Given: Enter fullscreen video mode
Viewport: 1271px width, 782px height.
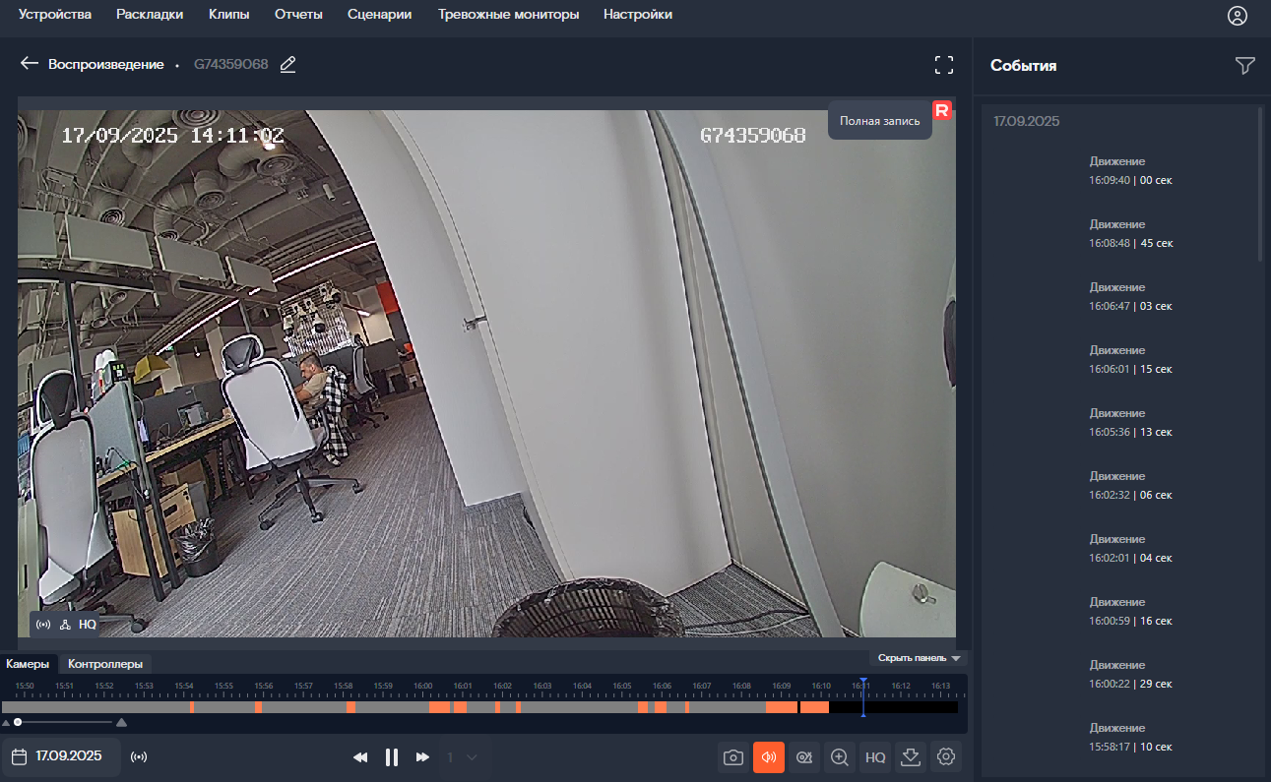Looking at the screenshot, I should pyautogui.click(x=944, y=65).
